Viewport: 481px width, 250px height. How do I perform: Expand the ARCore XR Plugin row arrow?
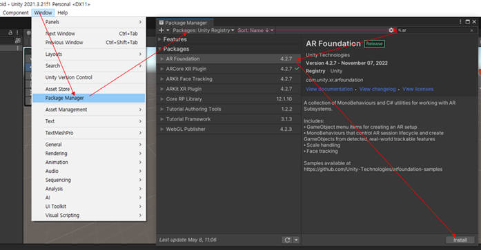click(x=162, y=69)
